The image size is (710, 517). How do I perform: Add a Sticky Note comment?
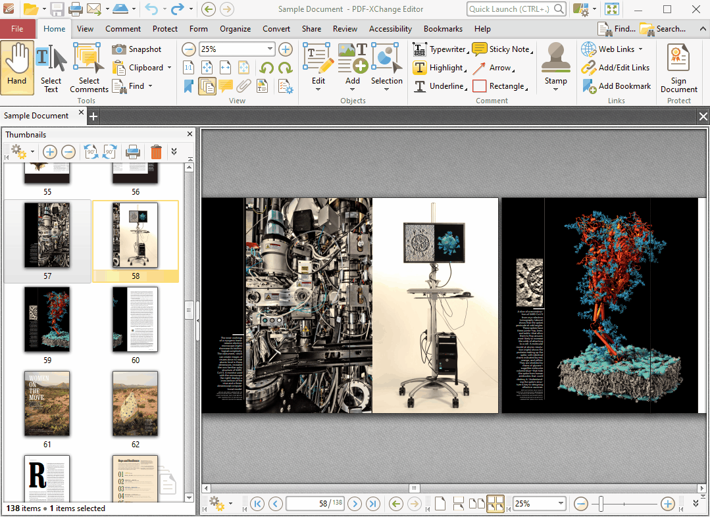[479, 49]
